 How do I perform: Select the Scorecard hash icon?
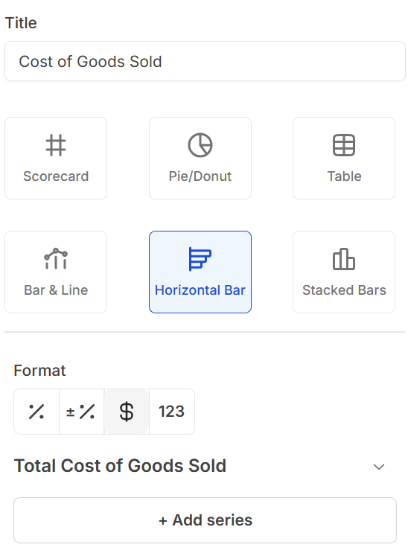56,145
